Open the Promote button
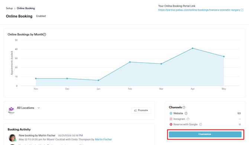This screenshot has width=249, height=145. pos(141,110)
